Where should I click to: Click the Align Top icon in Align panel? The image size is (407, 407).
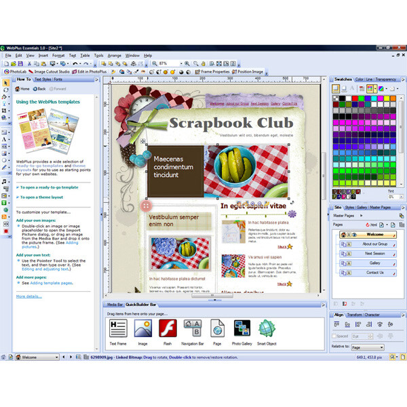tap(336, 324)
